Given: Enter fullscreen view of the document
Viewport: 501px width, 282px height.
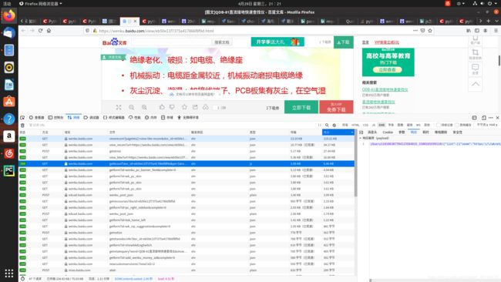Looking at the screenshot, I should (119, 108).
